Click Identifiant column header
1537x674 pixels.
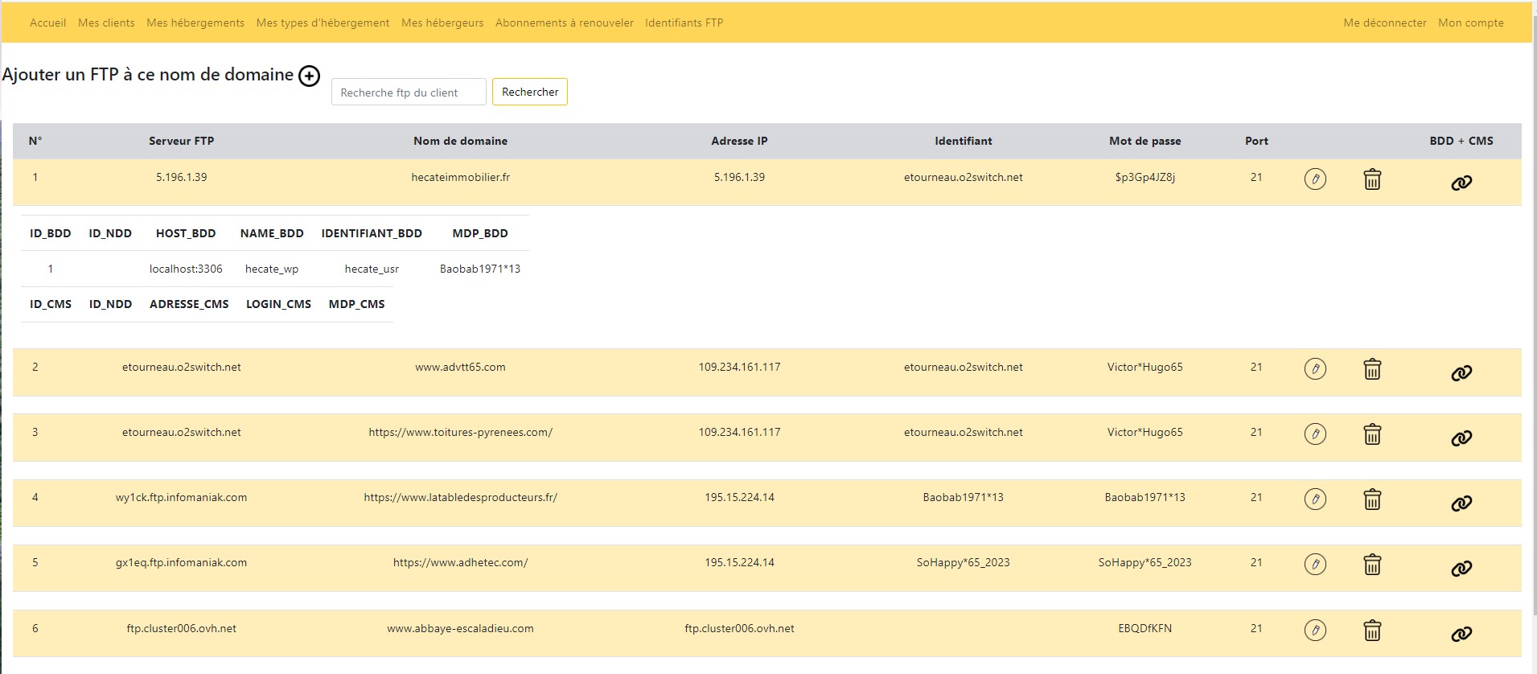tap(963, 141)
